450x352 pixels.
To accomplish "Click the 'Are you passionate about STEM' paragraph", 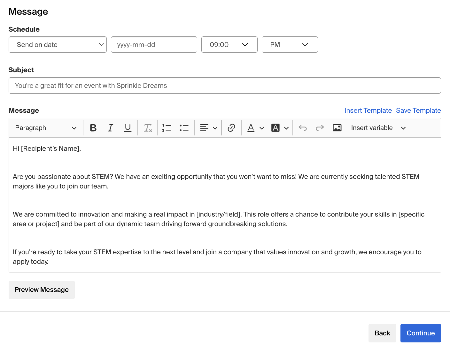I will [216, 181].
